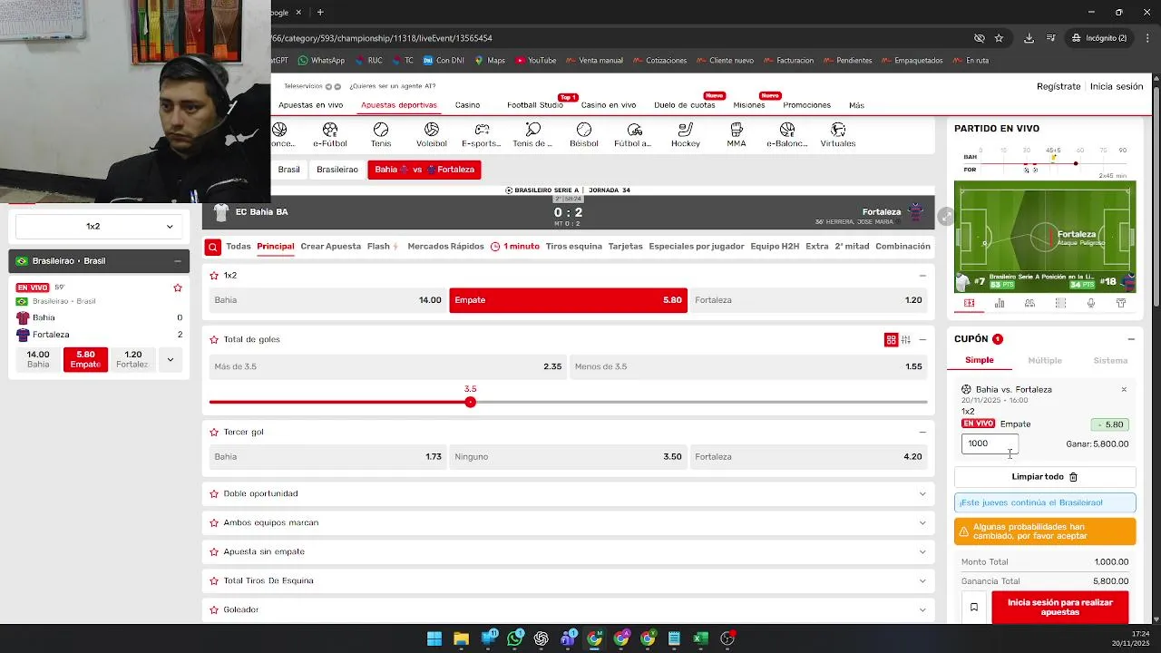Toggle favorite star for Apuesta sin empate

pos(214,552)
